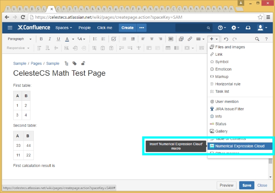Close the editor via Close link
Screen dimensions: 275x193
[262, 185]
